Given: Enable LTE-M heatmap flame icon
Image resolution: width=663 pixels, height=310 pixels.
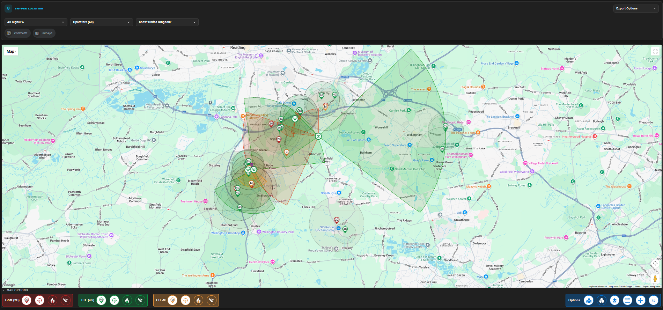Looking at the screenshot, I should [198, 300].
